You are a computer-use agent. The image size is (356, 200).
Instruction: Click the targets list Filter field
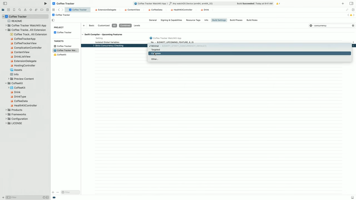pos(70,192)
